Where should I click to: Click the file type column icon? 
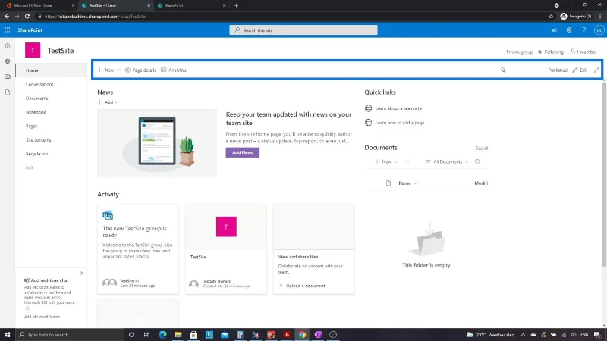(388, 183)
